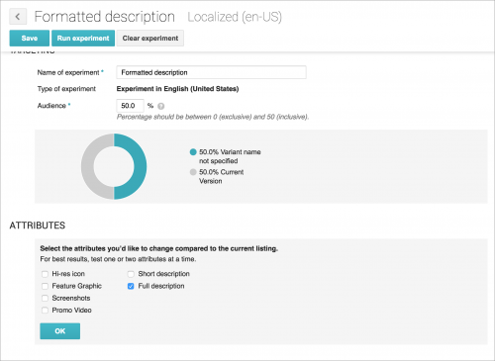The image size is (495, 361).
Task: Click 'For best results' tip text
Action: [x=118, y=259]
